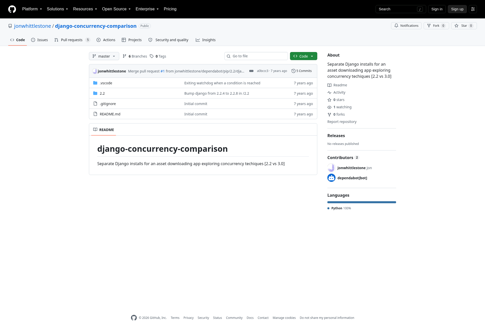Image resolution: width=485 pixels, height=331 pixels.
Task: Switch to the Issues tab
Action: pos(39,40)
